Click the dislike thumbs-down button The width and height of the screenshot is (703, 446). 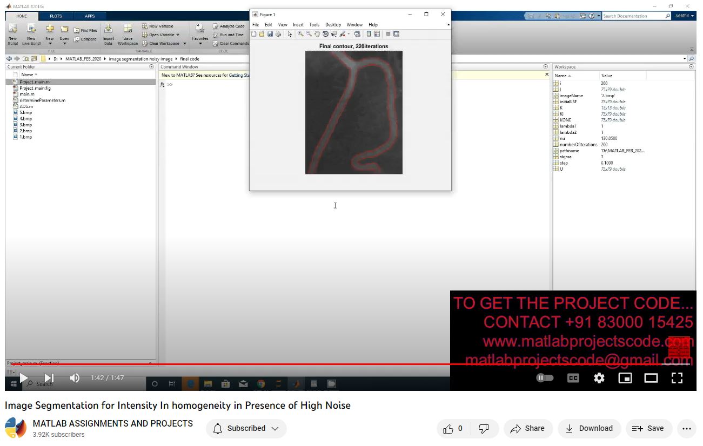click(484, 428)
